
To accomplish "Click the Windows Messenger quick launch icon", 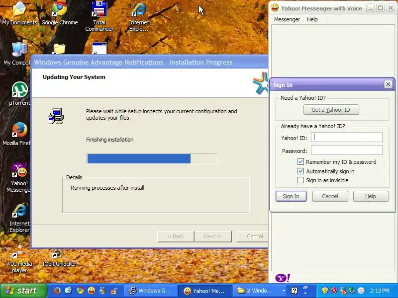I will [103, 291].
